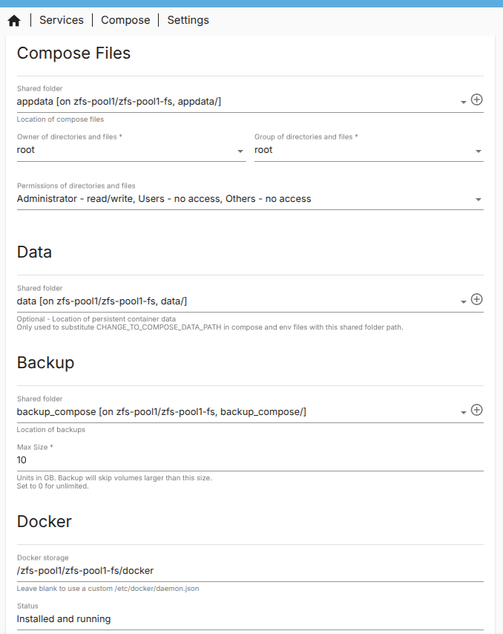This screenshot has height=634, width=503.
Task: Go to the home icon in breadcrumb
Action: pos(13,21)
